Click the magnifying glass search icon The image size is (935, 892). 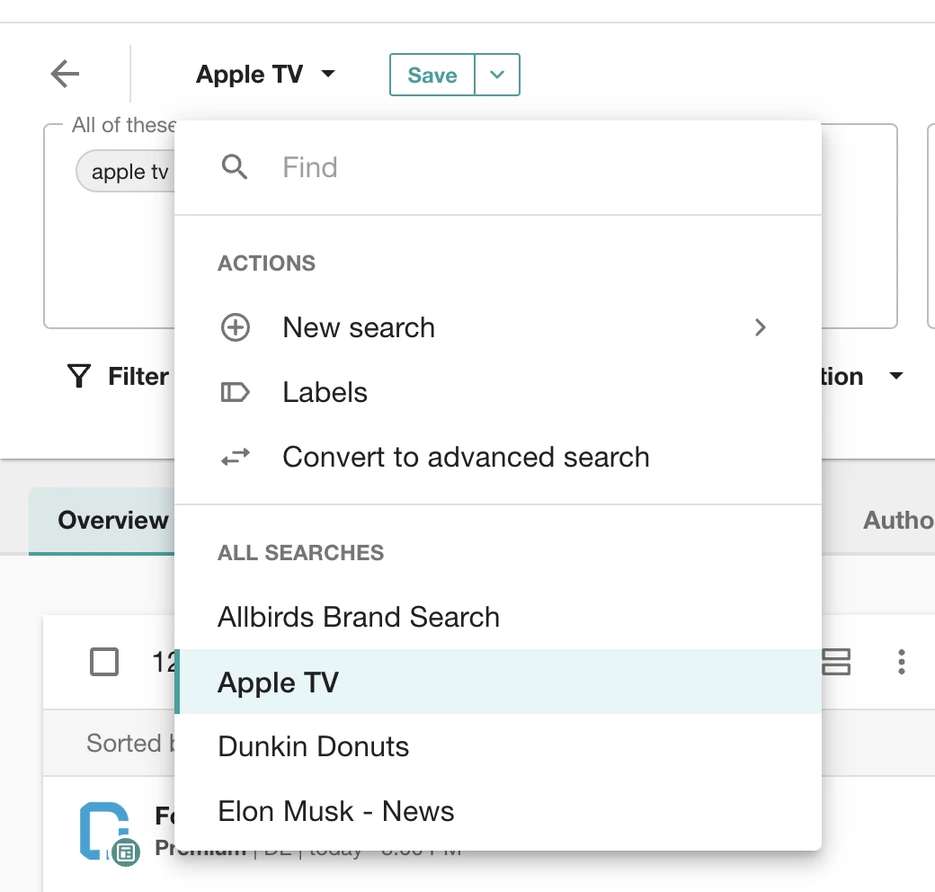(x=235, y=167)
